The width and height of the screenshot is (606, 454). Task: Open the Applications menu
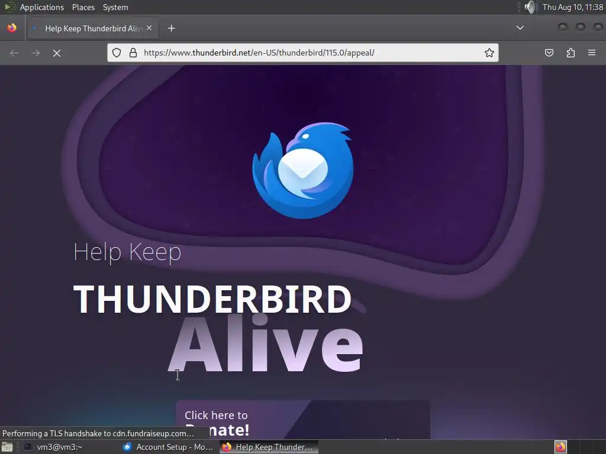(x=42, y=7)
